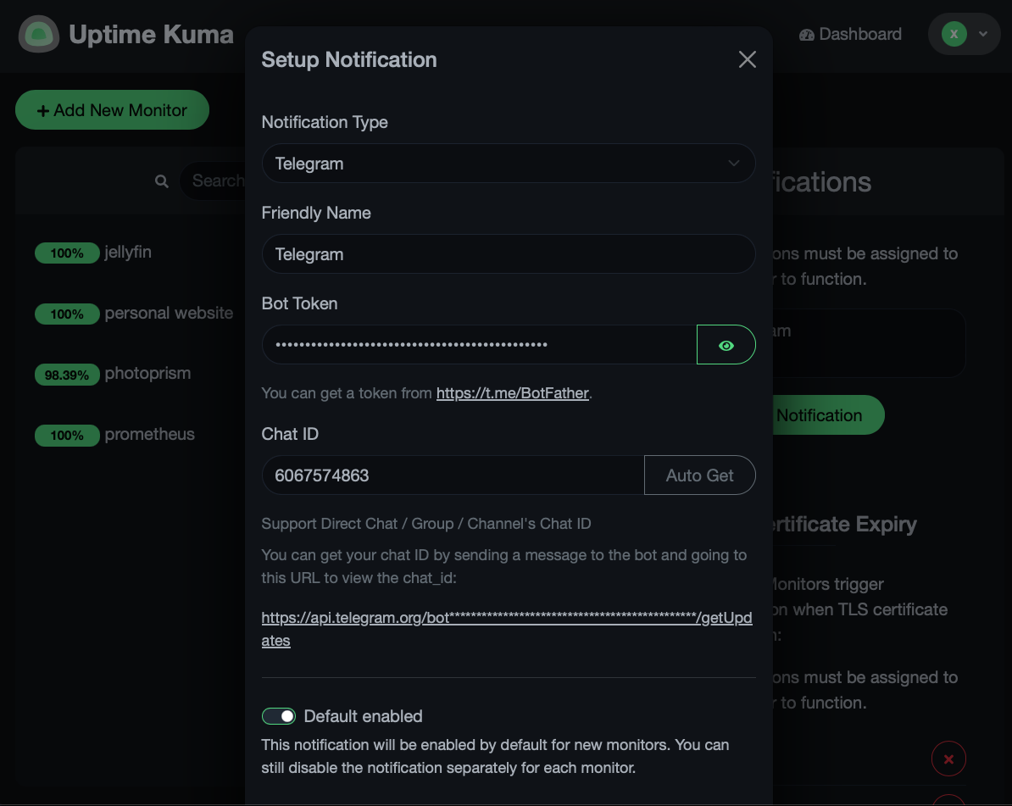Click the plus icon on Add New Monitor
Screen dimensions: 1012x806
[x=43, y=111]
